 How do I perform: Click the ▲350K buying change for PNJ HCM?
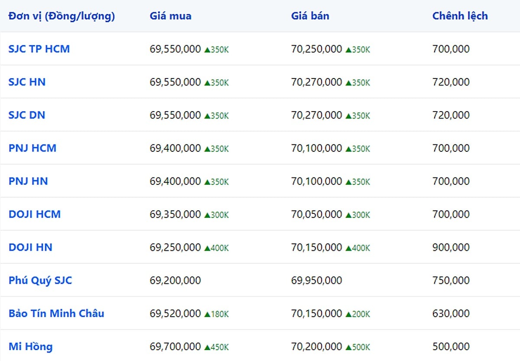click(x=216, y=149)
